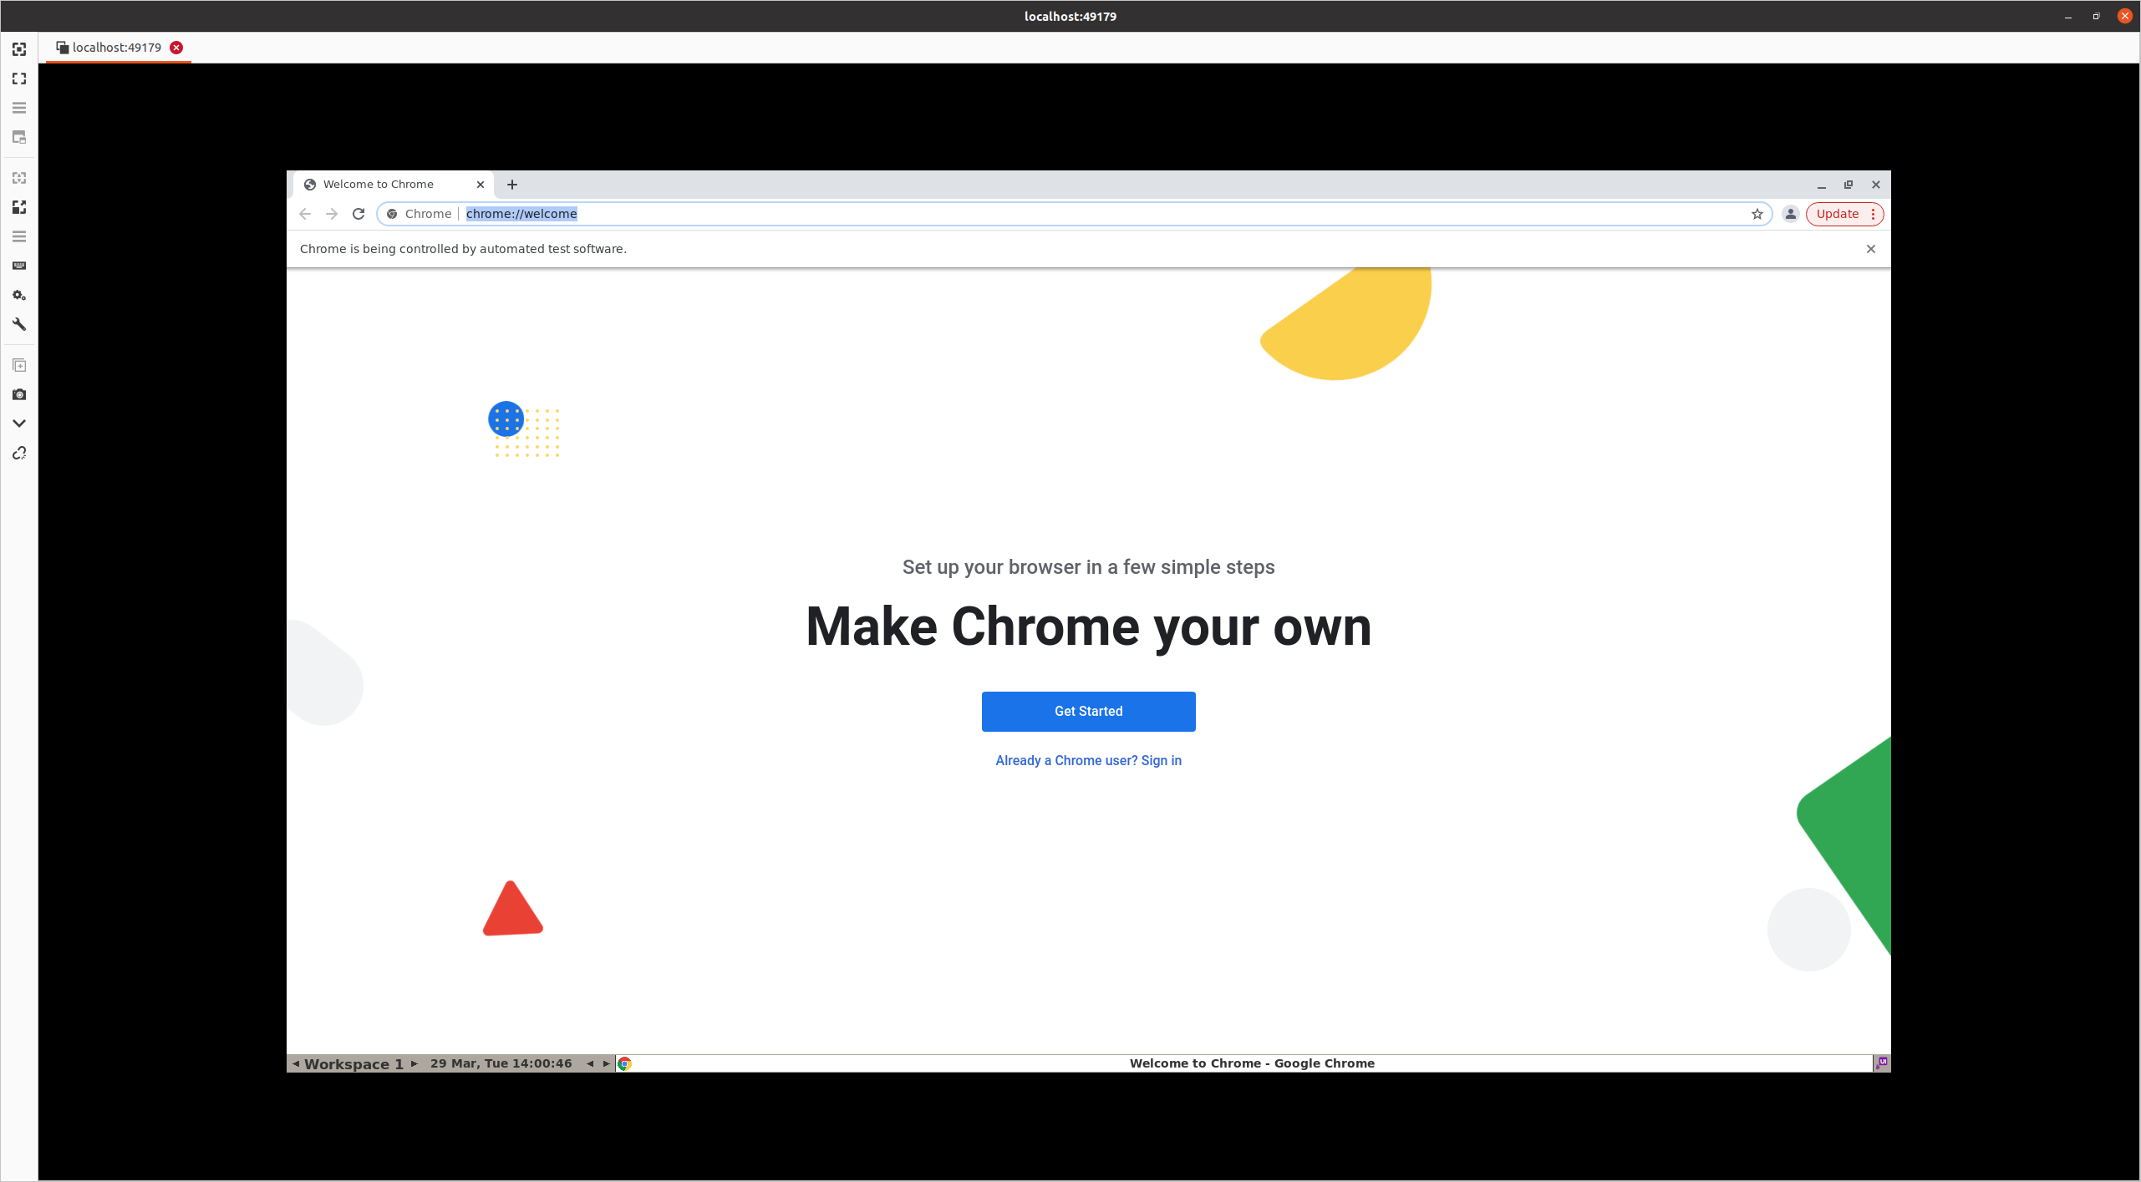
Task: Click the Get Started button
Action: 1088,712
